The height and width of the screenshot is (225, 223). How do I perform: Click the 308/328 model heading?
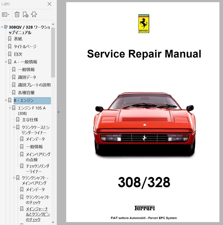point(144,182)
